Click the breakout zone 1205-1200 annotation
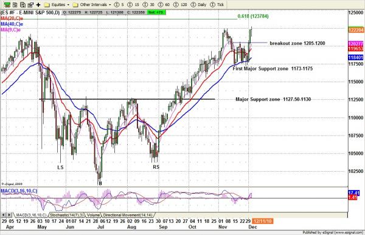 point(297,43)
